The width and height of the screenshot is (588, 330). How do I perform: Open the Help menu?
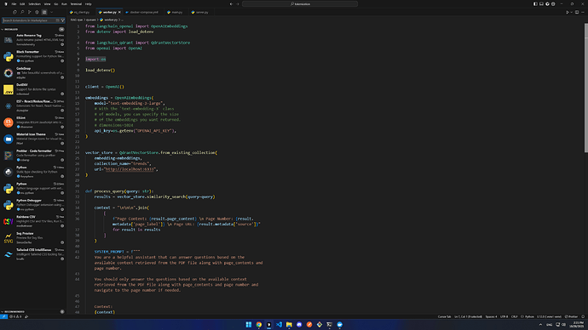88,3
